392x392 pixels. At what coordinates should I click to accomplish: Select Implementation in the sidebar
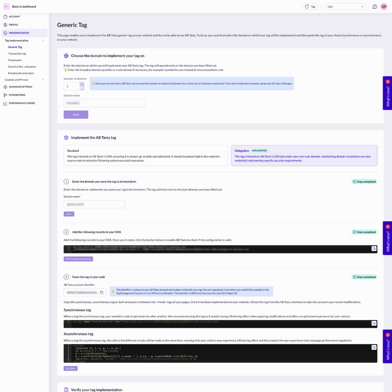pos(25,33)
